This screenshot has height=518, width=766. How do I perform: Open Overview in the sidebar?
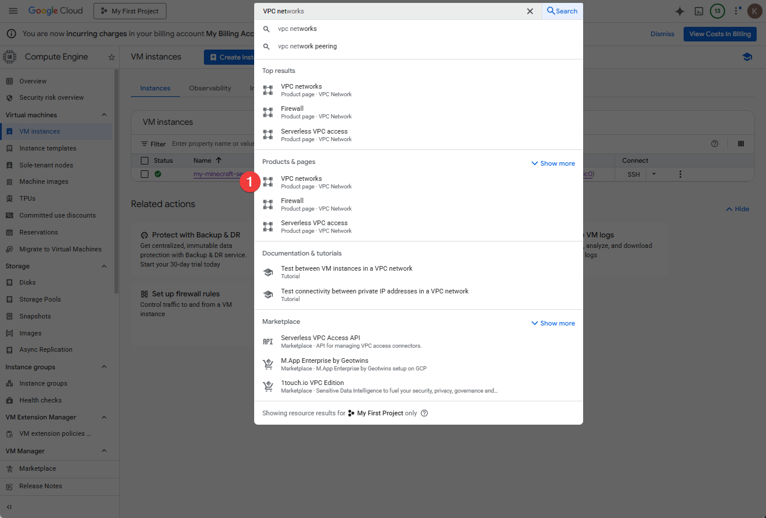pos(33,81)
